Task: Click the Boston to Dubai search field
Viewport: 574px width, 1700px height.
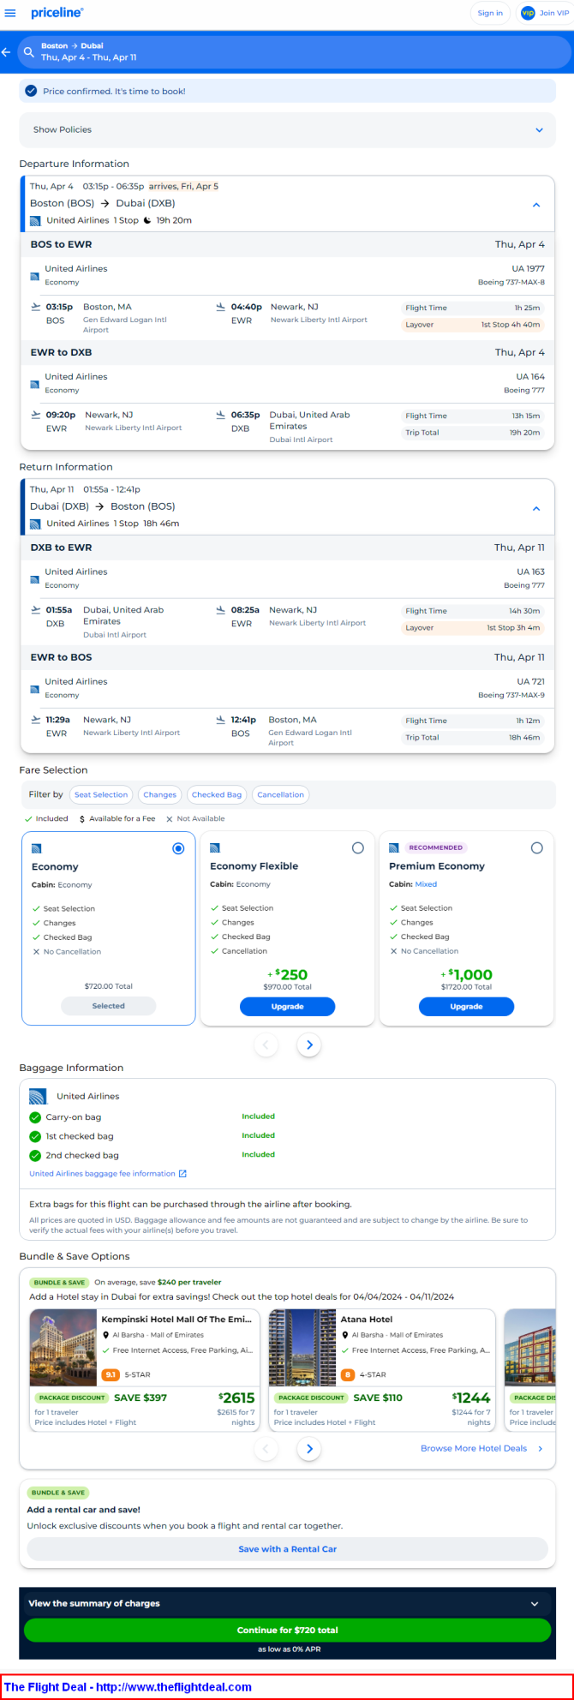Action: [x=295, y=52]
